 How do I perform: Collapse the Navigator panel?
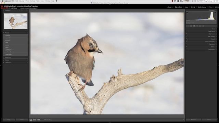point(4,10)
